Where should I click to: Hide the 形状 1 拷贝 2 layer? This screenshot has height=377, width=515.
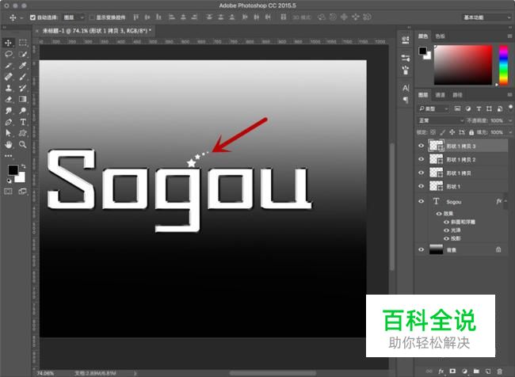tap(421, 159)
